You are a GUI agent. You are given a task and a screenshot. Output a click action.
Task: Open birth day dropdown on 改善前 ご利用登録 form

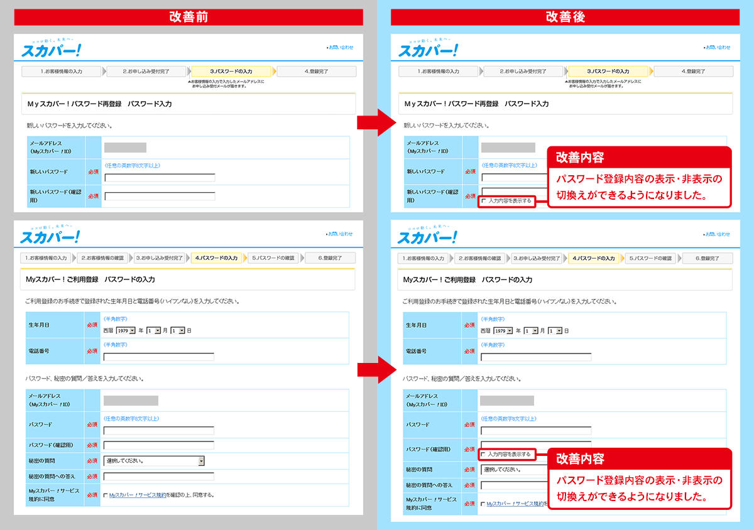pyautogui.click(x=177, y=330)
